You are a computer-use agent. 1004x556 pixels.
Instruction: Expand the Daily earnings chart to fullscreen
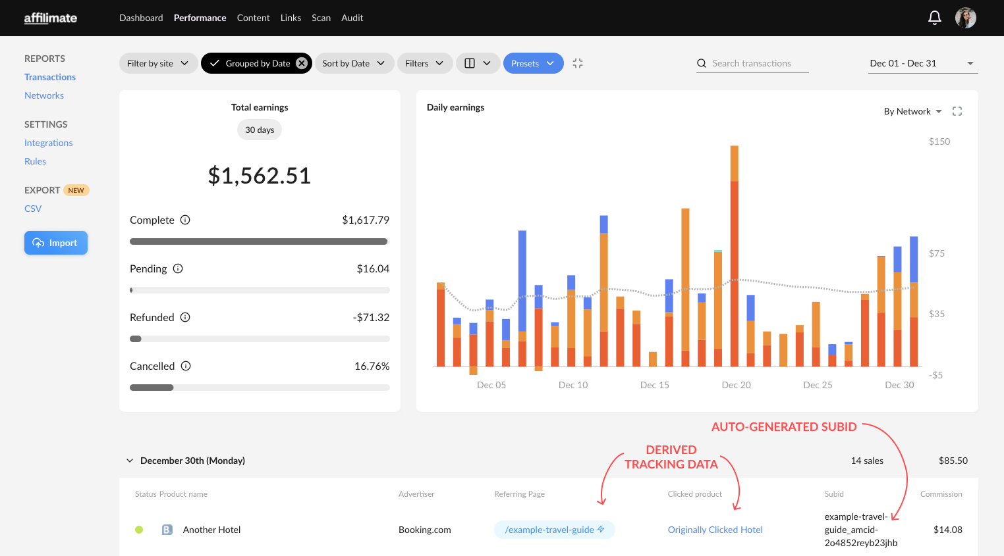957,111
